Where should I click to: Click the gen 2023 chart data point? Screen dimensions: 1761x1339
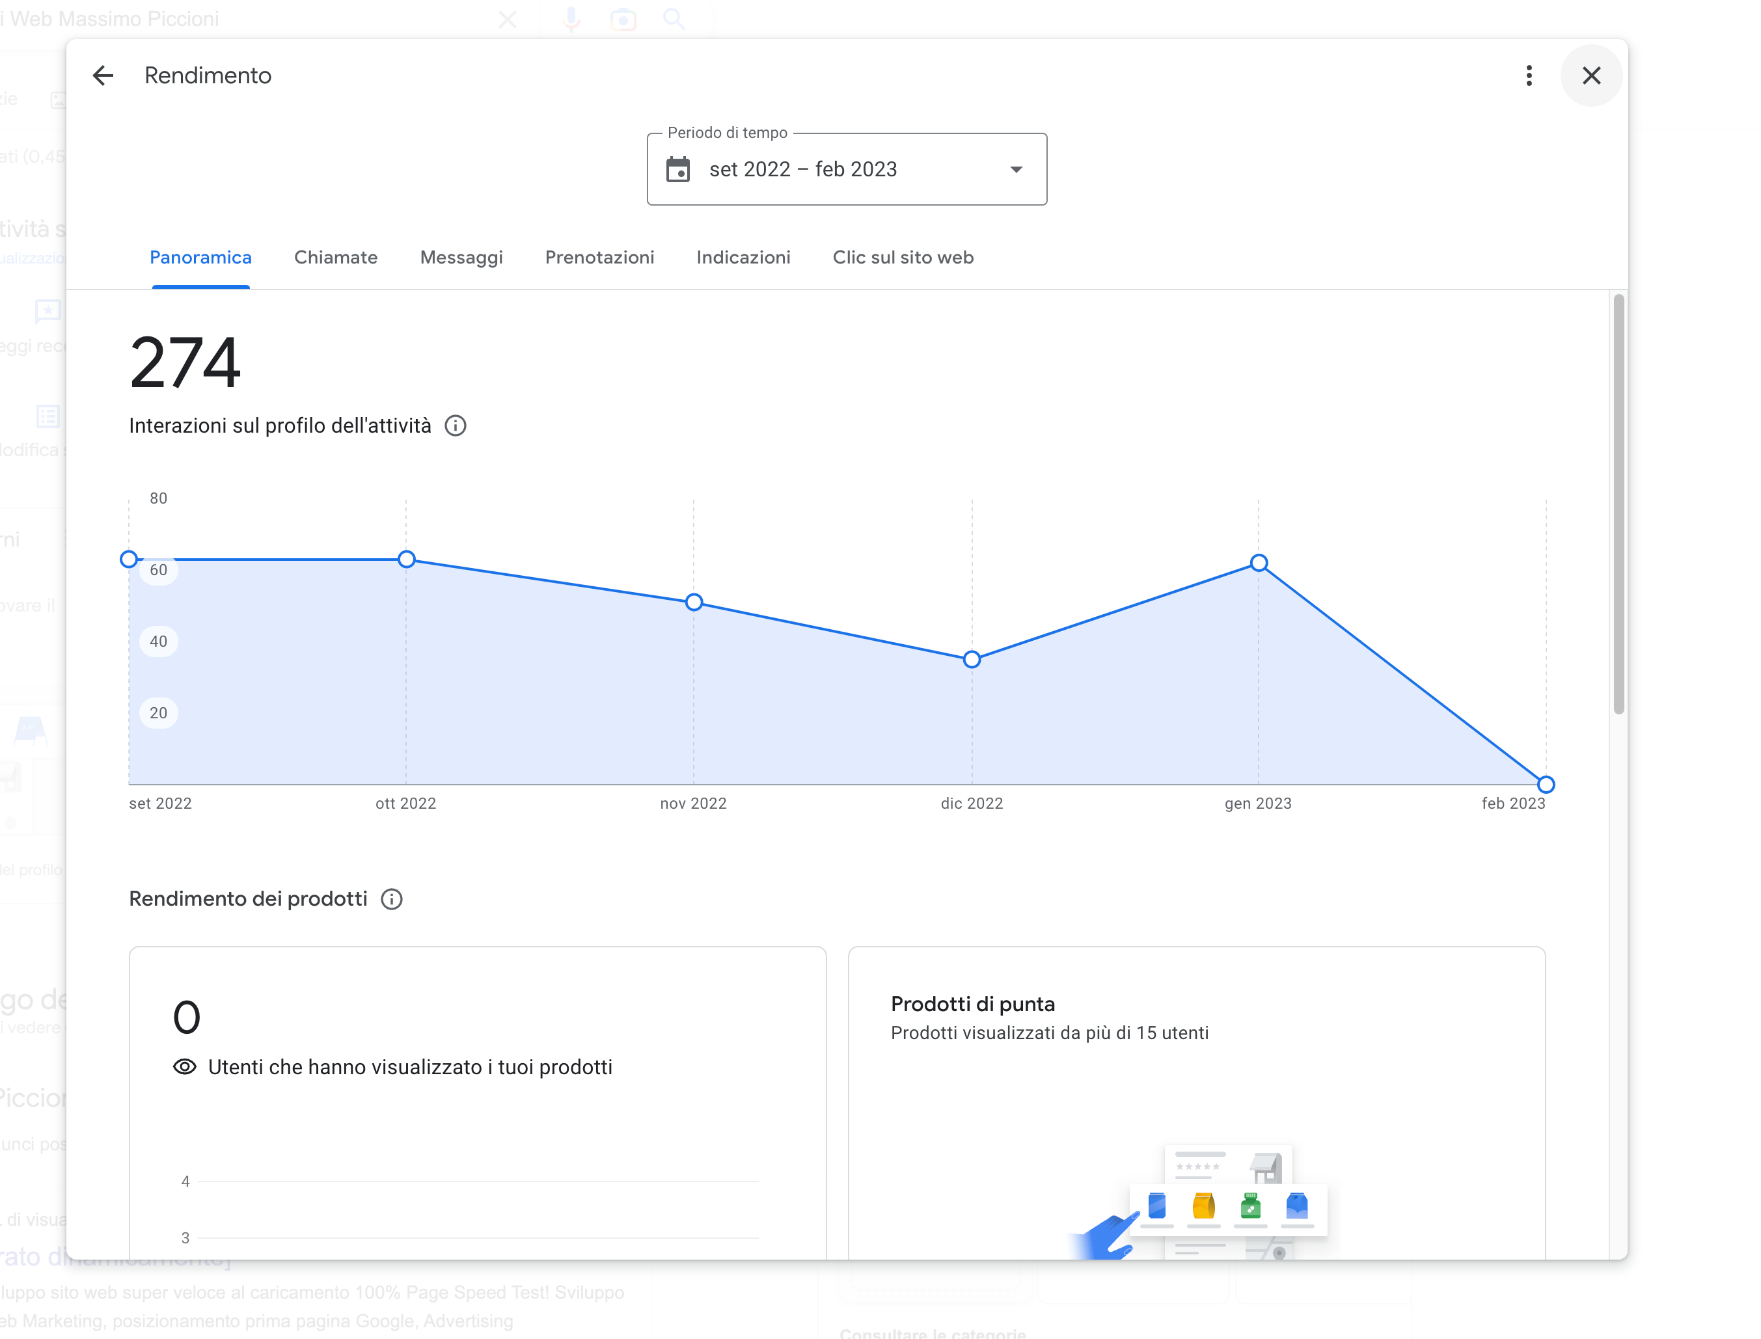[1258, 563]
